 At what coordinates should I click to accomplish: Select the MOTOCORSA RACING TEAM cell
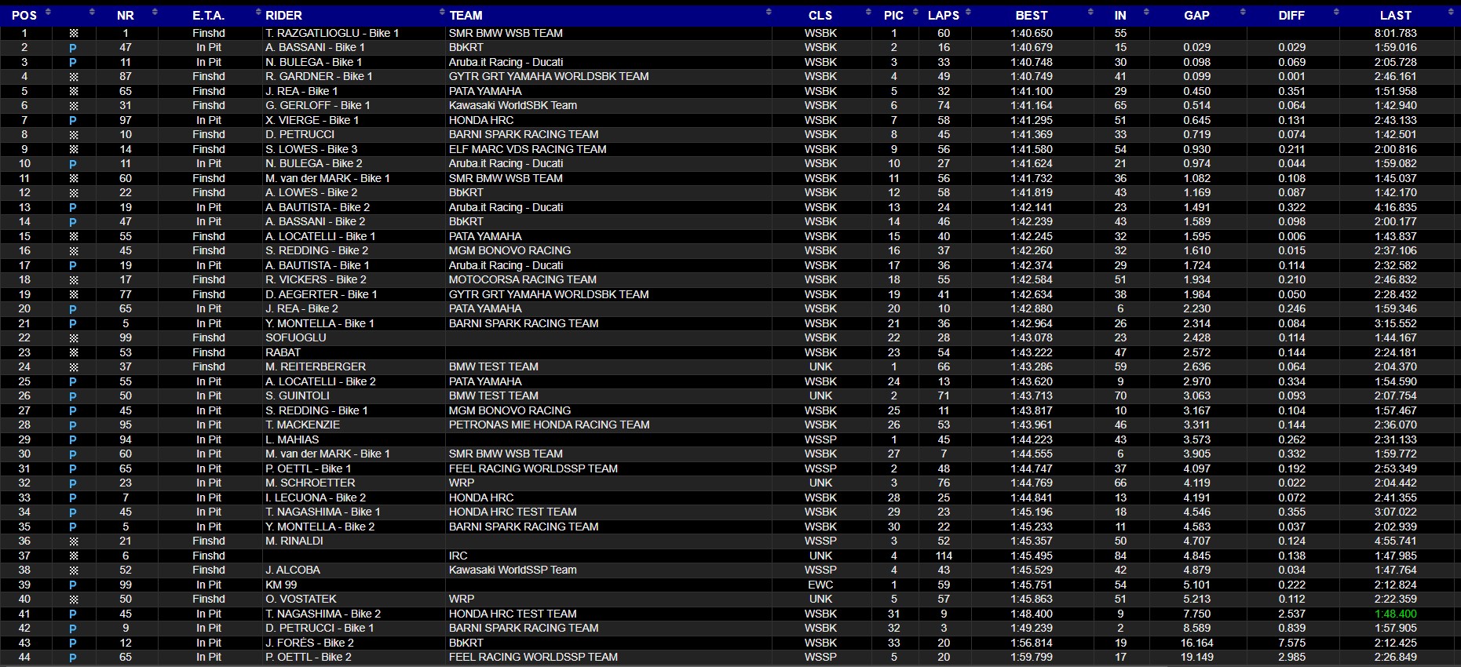[522, 279]
